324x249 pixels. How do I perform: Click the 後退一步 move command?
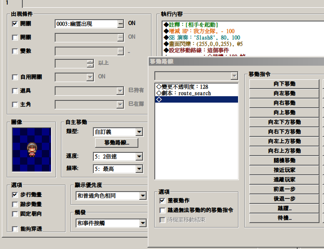284,199
